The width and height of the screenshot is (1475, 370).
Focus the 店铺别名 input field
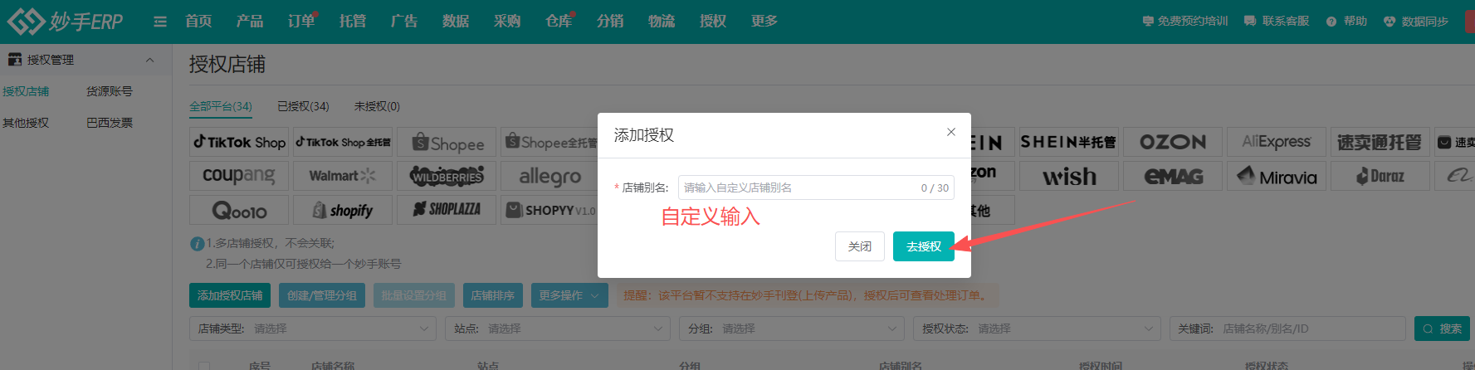(x=816, y=187)
